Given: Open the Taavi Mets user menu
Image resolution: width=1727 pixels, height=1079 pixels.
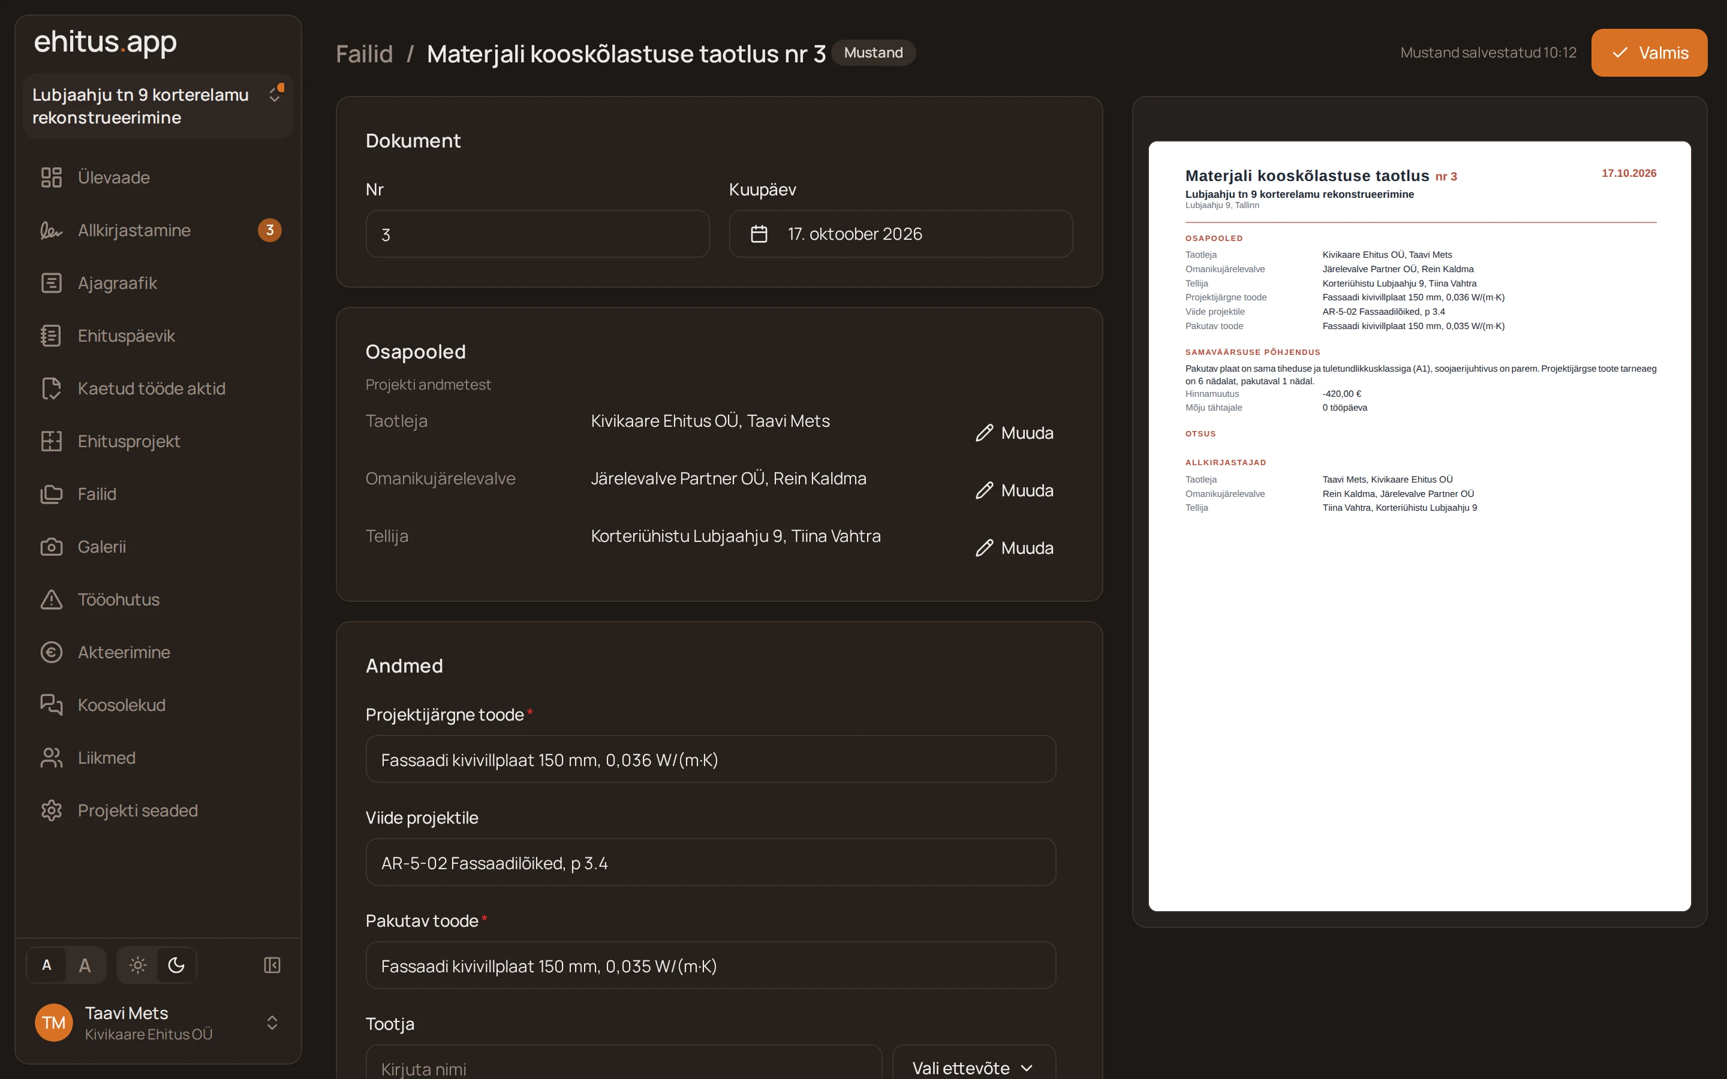Looking at the screenshot, I should click(x=158, y=1023).
